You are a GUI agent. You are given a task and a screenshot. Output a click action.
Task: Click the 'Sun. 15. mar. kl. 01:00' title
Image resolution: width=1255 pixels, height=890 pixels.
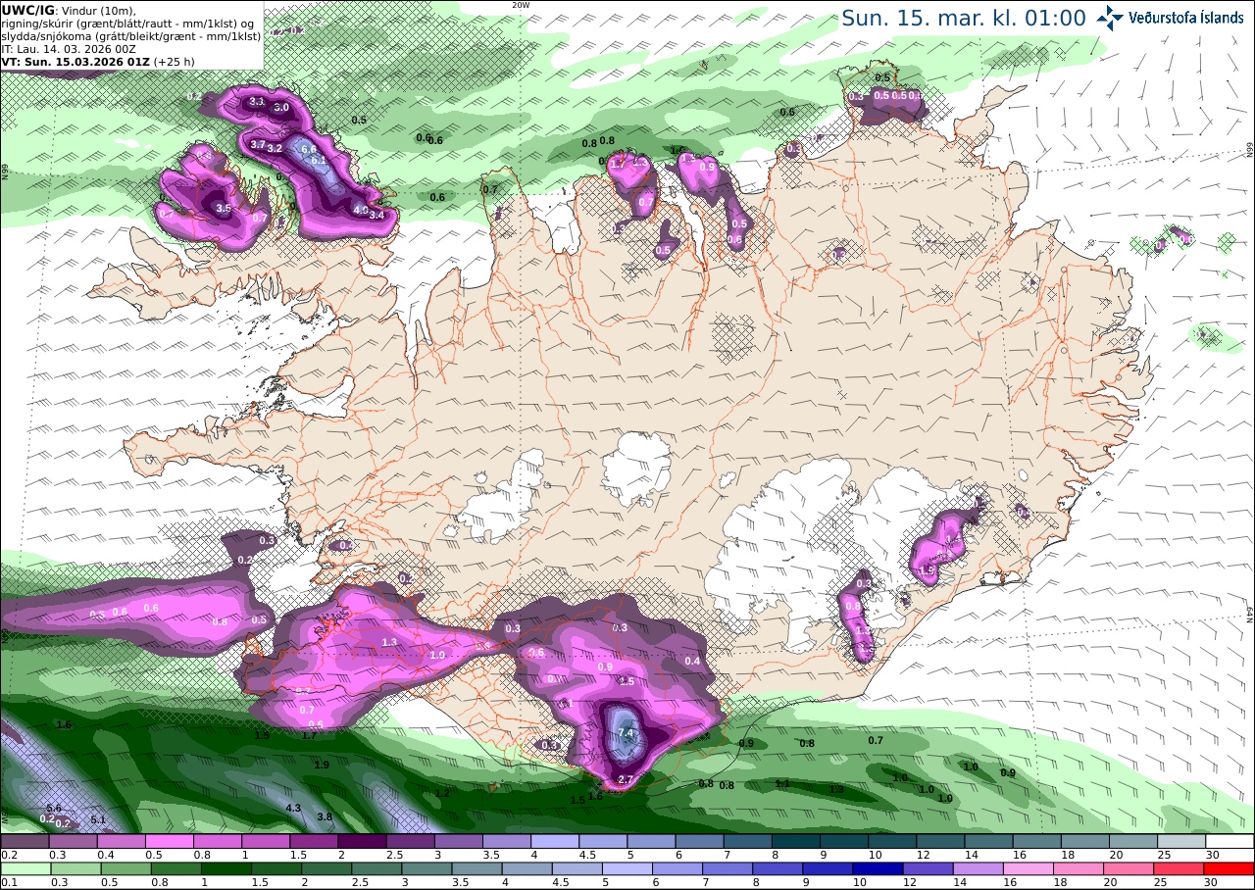[x=964, y=19]
